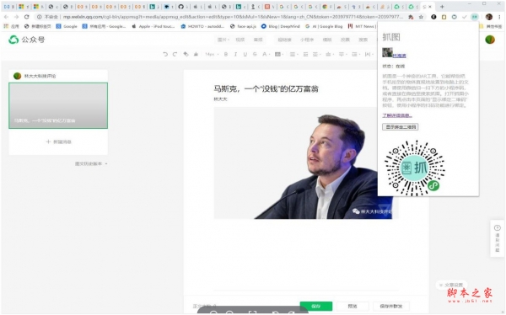
Task: Open the background highlight color dropdown
Action: [279, 54]
